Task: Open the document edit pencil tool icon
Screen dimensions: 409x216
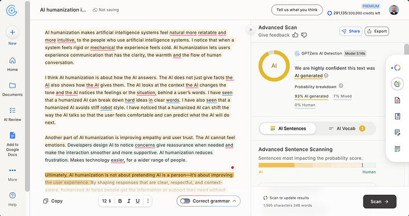Action: 397,133
